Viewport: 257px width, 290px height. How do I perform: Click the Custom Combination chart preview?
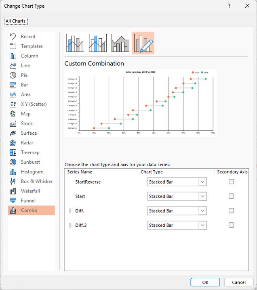[141, 103]
